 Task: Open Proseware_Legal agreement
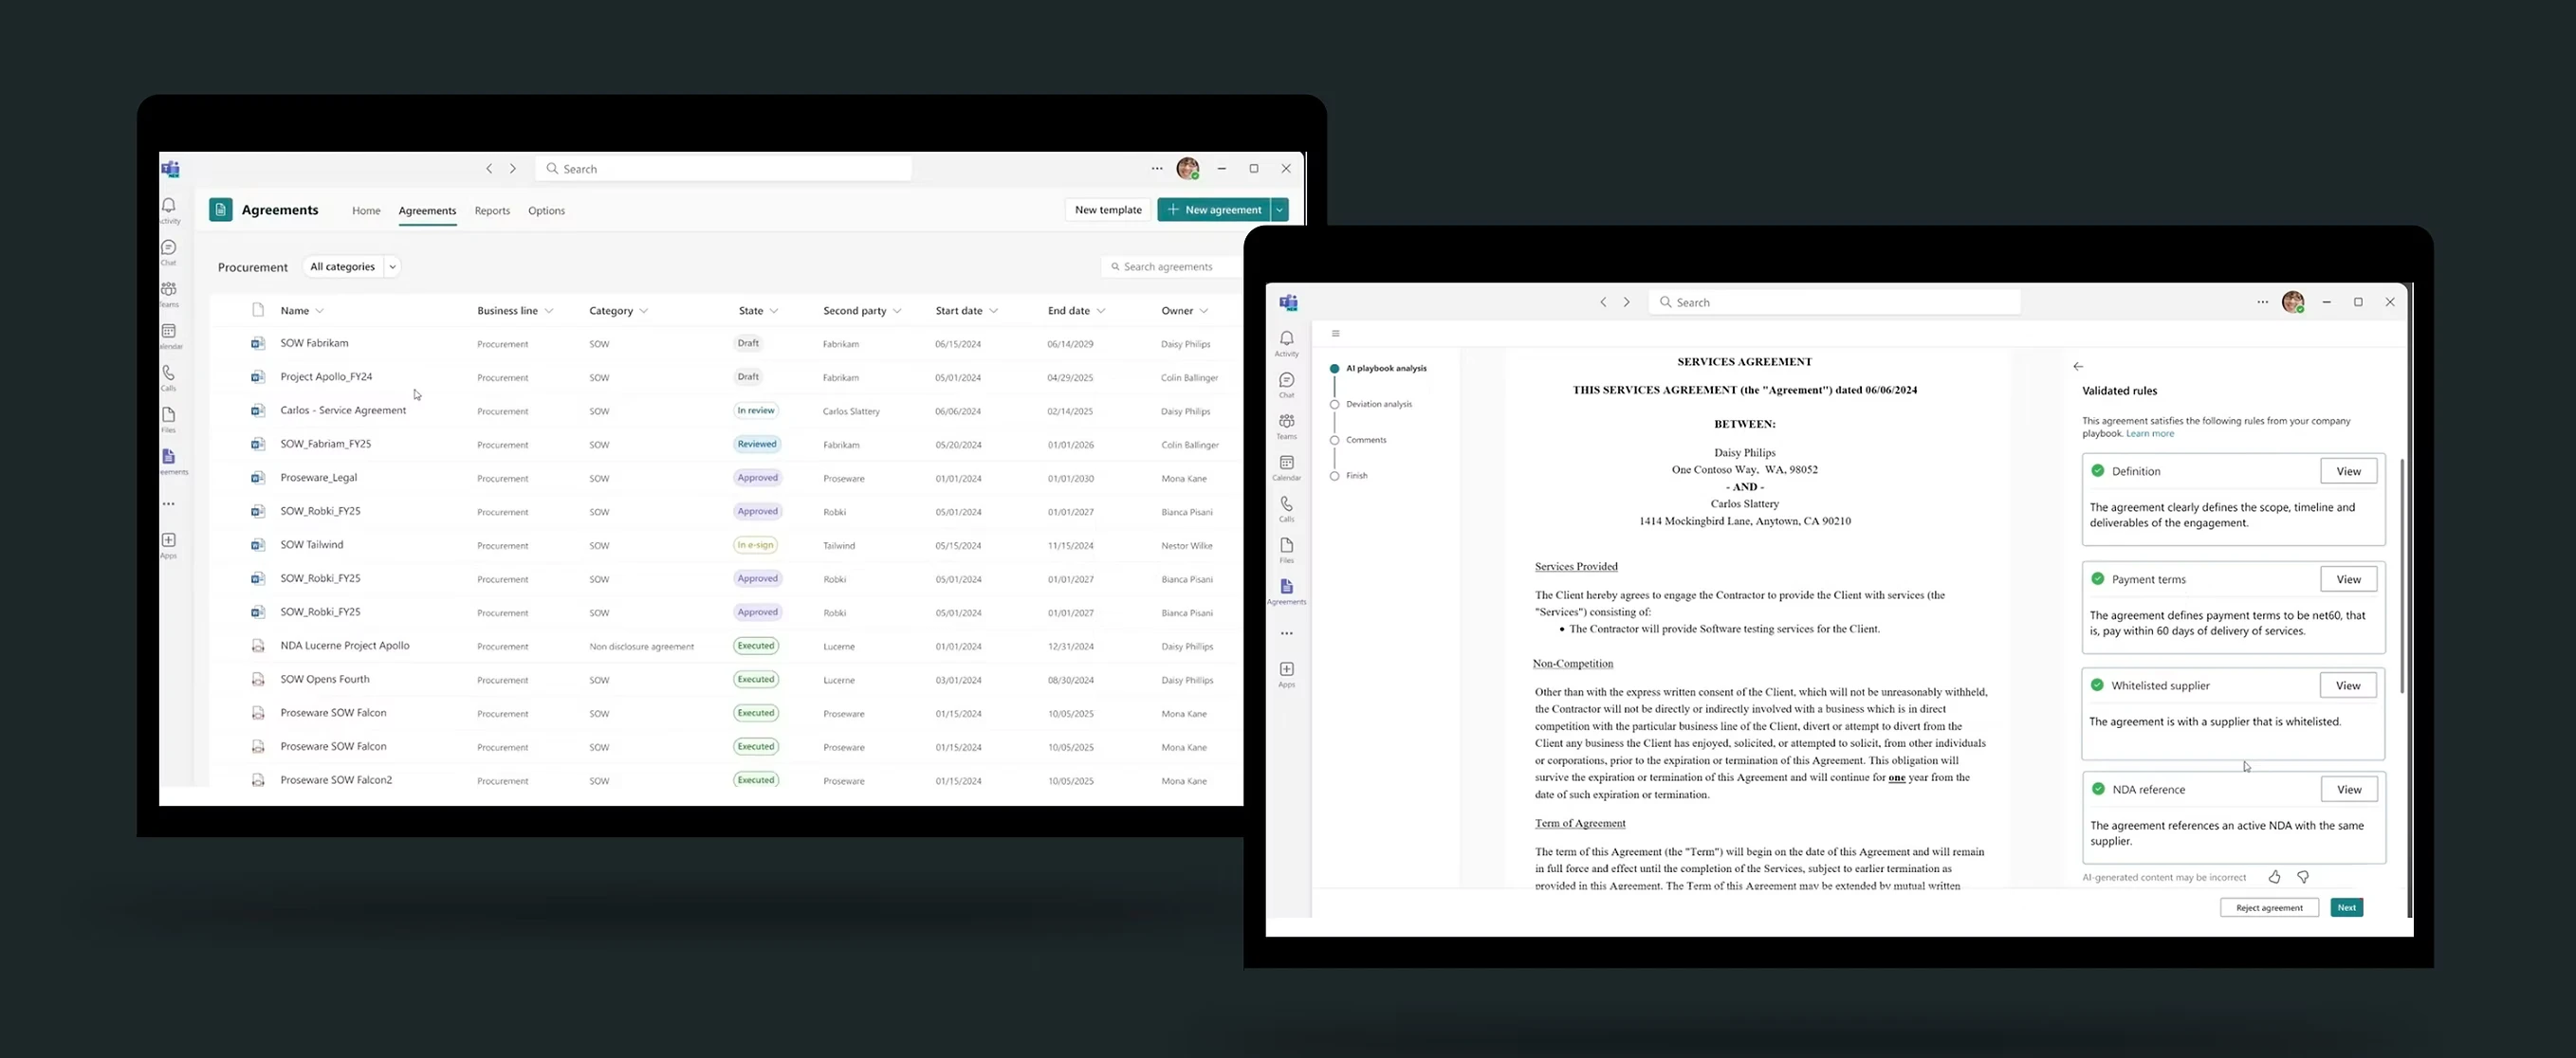click(319, 478)
